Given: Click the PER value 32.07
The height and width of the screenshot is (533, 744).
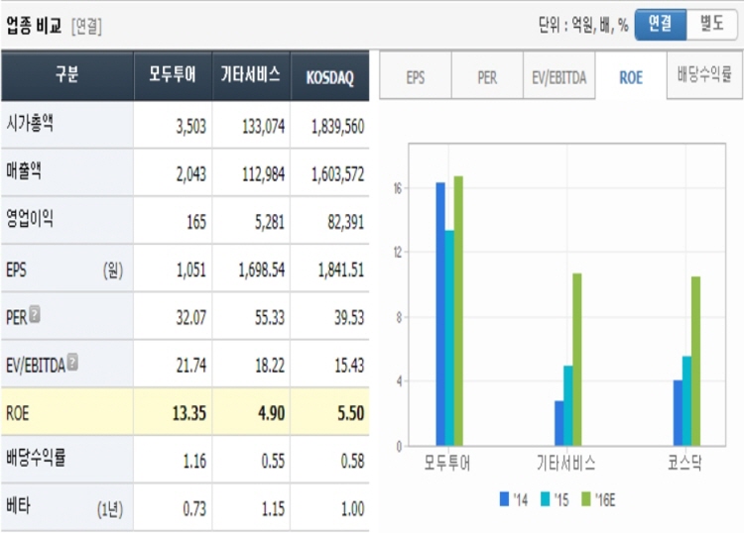Looking at the screenshot, I should click(191, 317).
